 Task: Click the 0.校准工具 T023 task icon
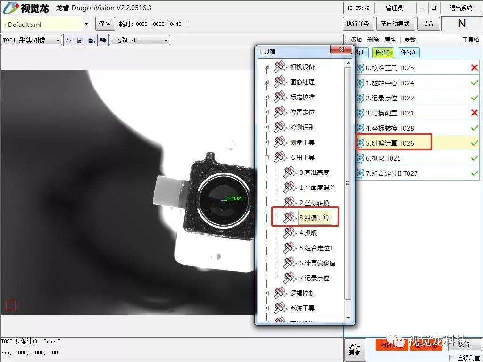pos(360,68)
